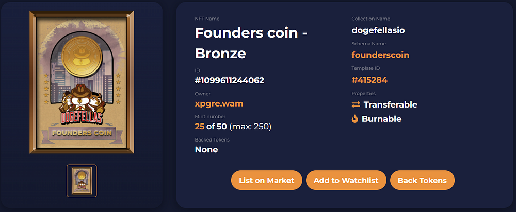516x212 pixels.
Task: Select the small NFT preview thumbnail
Action: [82, 181]
